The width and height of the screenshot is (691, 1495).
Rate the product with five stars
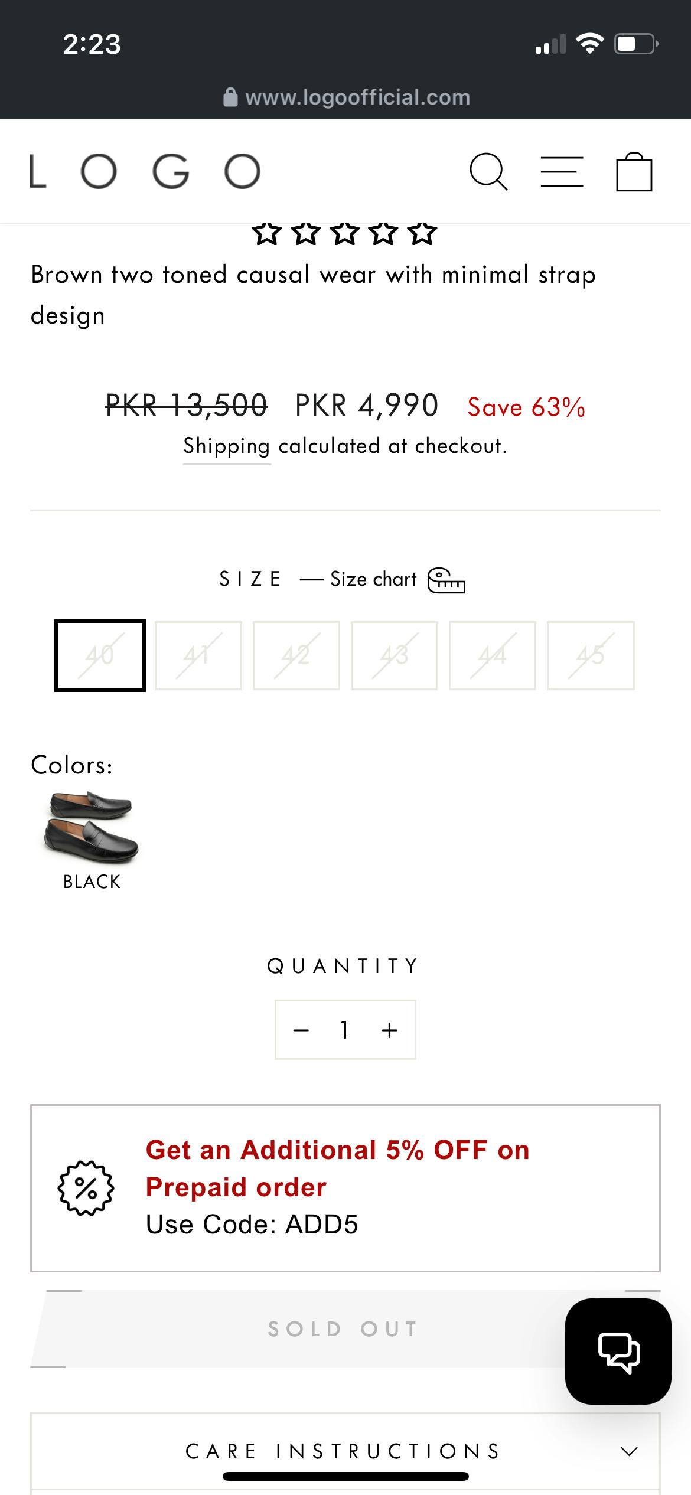click(423, 234)
